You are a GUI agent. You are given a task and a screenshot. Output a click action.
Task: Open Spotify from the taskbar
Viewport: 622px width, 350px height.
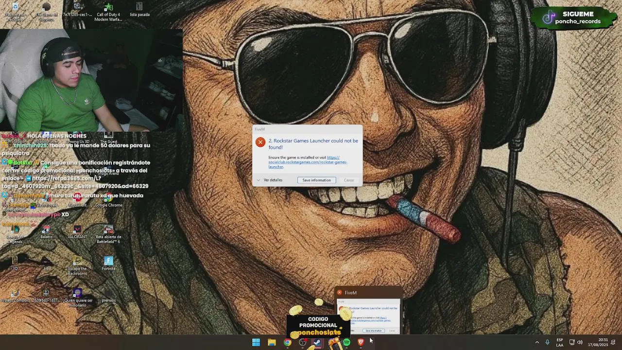pos(346,342)
